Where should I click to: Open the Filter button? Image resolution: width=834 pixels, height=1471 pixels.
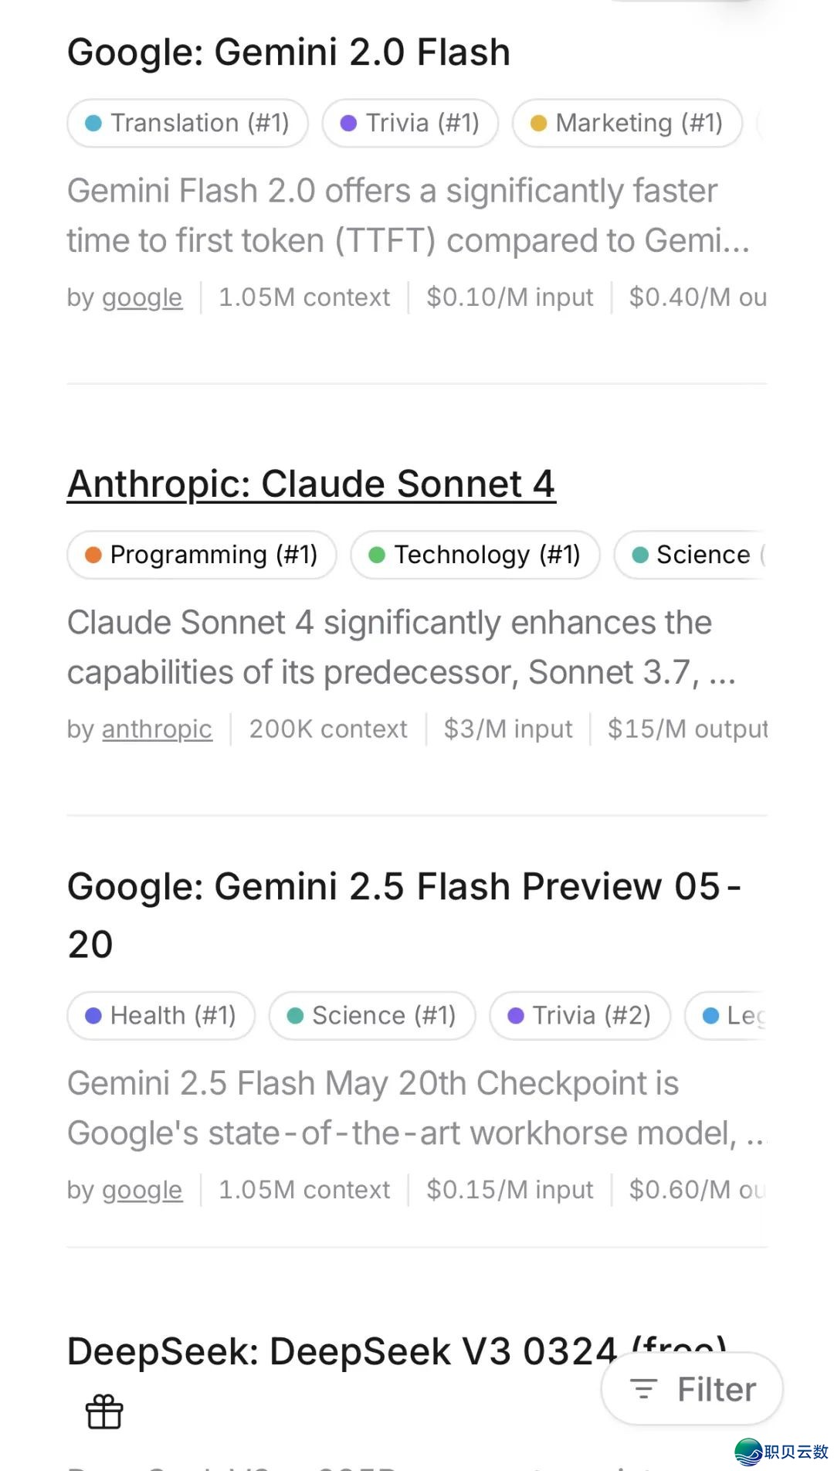pyautogui.click(x=692, y=1389)
